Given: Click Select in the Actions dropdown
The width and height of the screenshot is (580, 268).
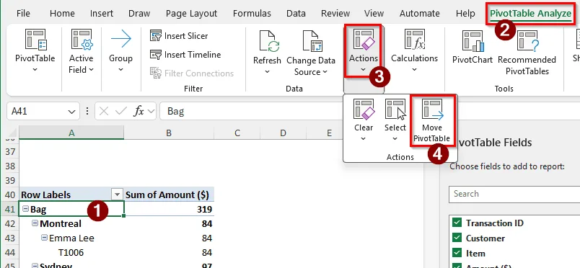Looking at the screenshot, I should [x=395, y=120].
